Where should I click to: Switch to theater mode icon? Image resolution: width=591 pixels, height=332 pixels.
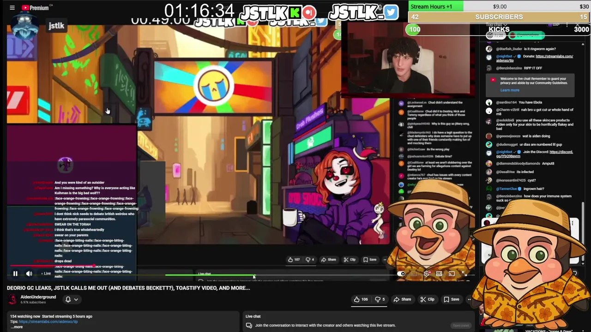point(439,274)
